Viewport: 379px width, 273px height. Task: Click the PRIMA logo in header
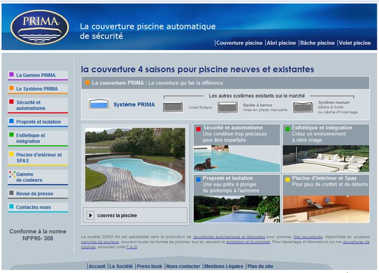39,28
